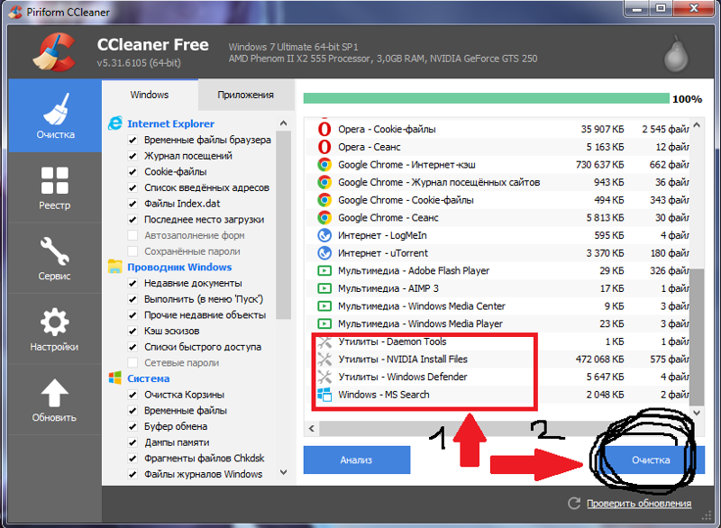Screen dimensions: 721x528
Task: Enable Сохранённые пароли checkbox
Action: pyautogui.click(x=132, y=251)
